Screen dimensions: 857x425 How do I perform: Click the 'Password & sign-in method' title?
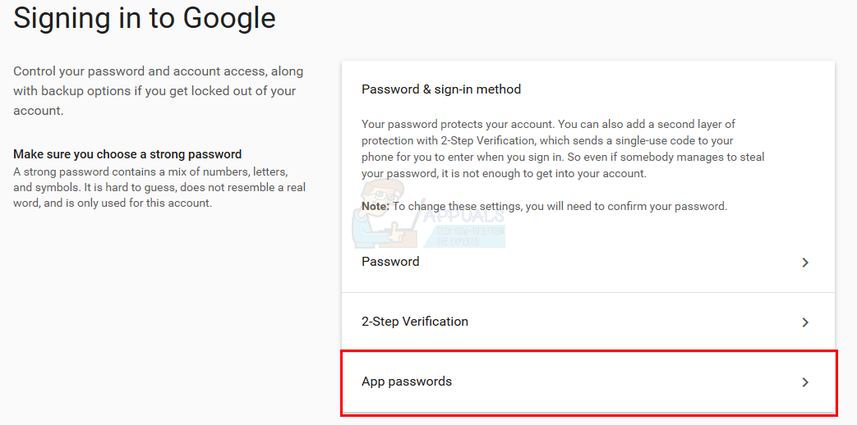tap(441, 89)
